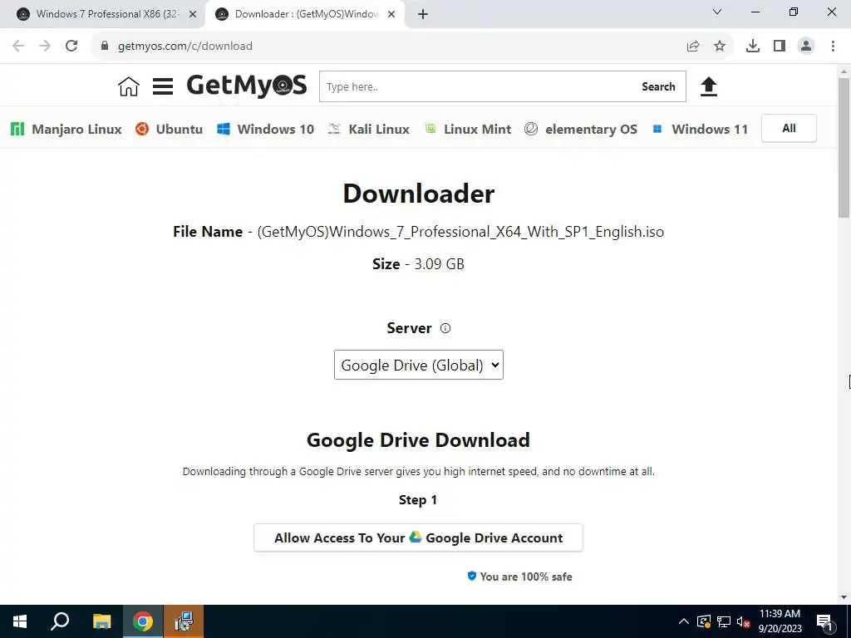Open Linux Mint category
Viewport: 851px width, 638px height.
pyautogui.click(x=467, y=129)
